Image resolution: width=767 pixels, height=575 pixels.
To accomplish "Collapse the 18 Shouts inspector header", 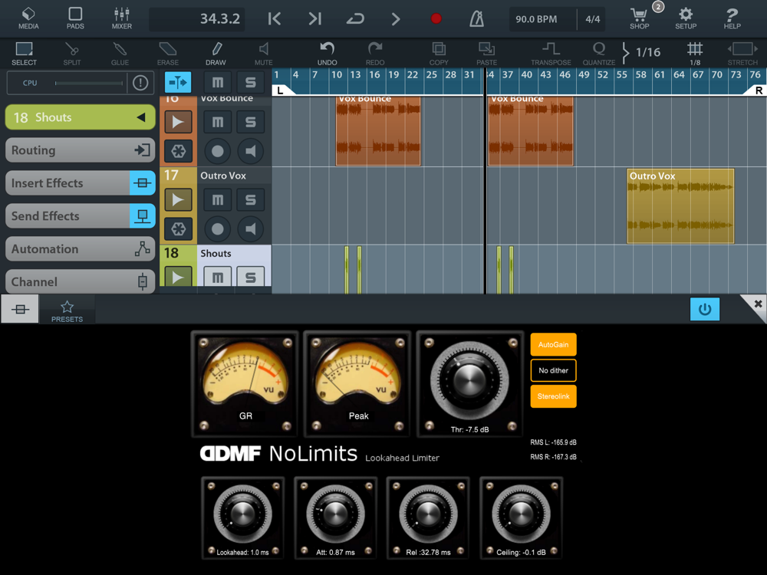I will 81,117.
